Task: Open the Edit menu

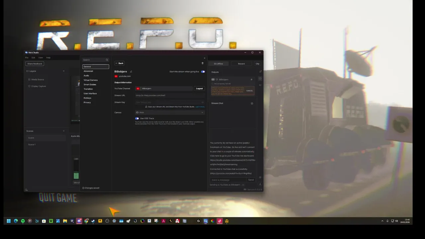Action: pos(33,58)
